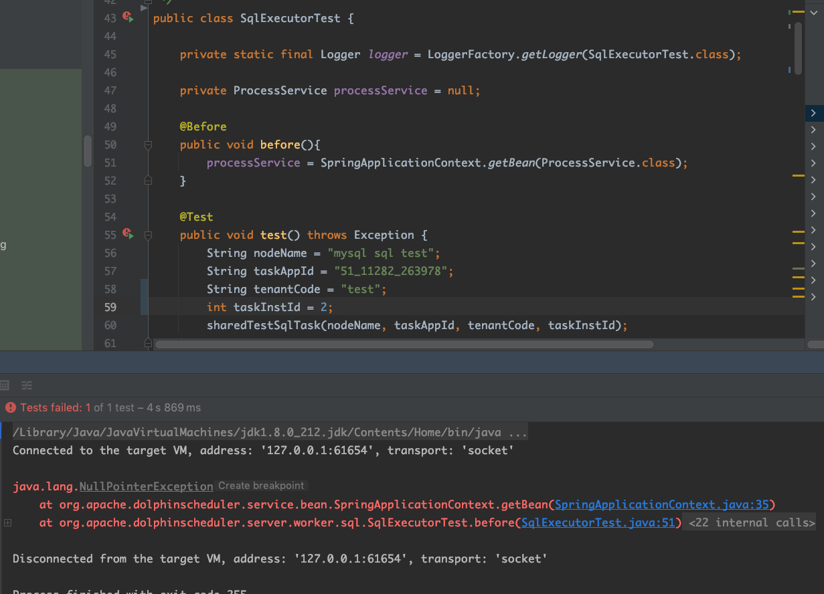Collapse test() method fold marker at line 55
This screenshot has height=594, width=824.
coord(149,235)
